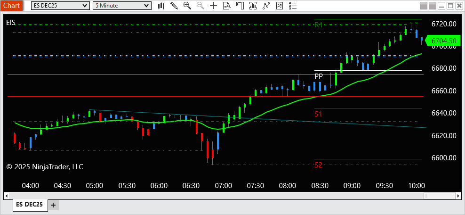Open chart properties list icon
The width and height of the screenshot is (465, 215).
292,5
